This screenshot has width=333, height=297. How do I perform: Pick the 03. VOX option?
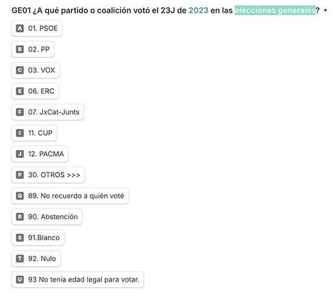36,70
